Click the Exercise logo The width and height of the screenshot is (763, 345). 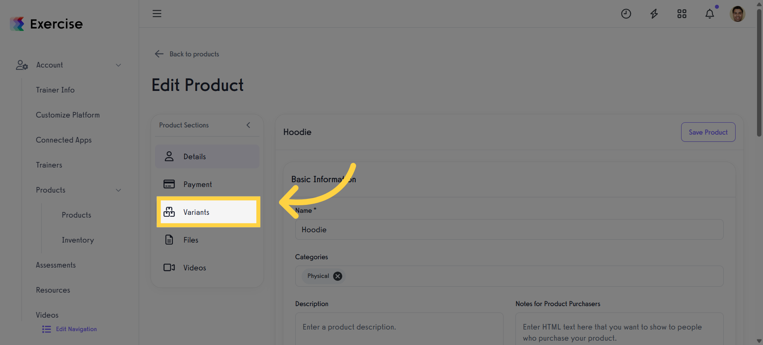click(46, 24)
